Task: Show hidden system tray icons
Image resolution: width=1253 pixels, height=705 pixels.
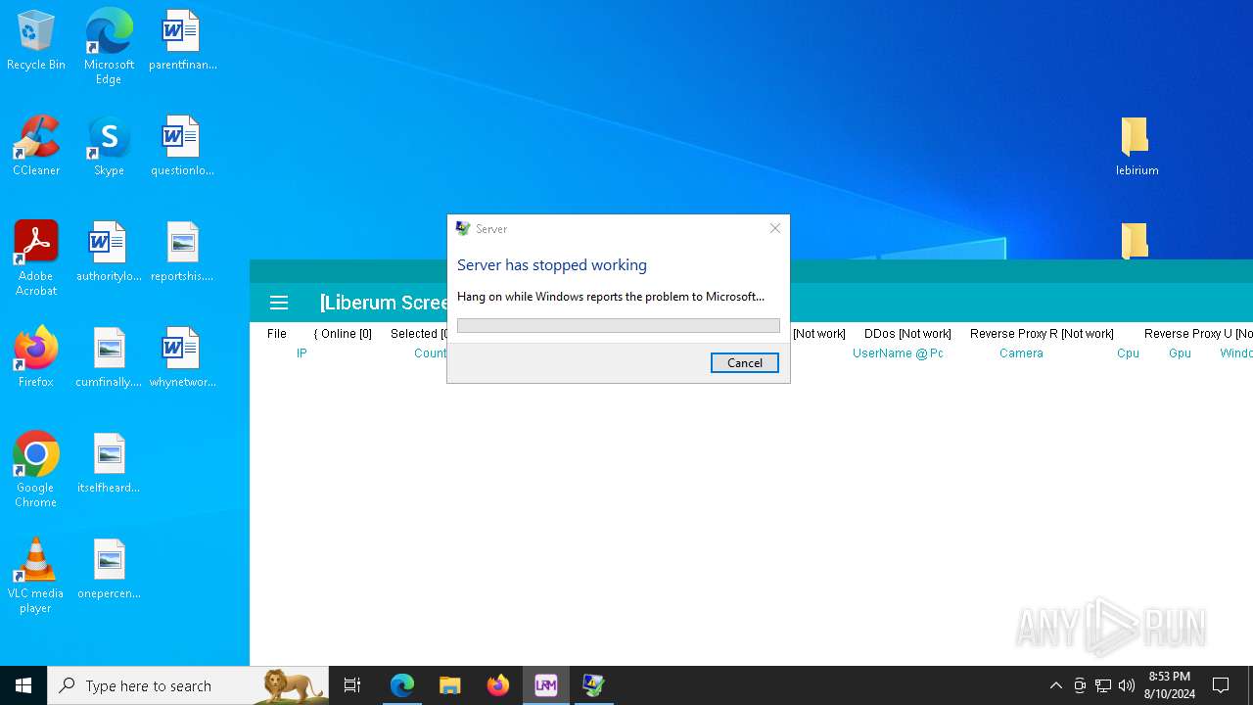Action: click(x=1056, y=685)
